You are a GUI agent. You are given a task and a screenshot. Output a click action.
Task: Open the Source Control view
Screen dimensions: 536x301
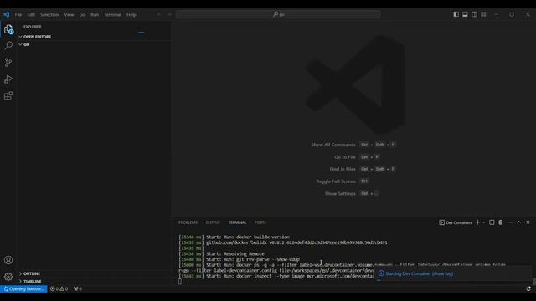point(8,62)
